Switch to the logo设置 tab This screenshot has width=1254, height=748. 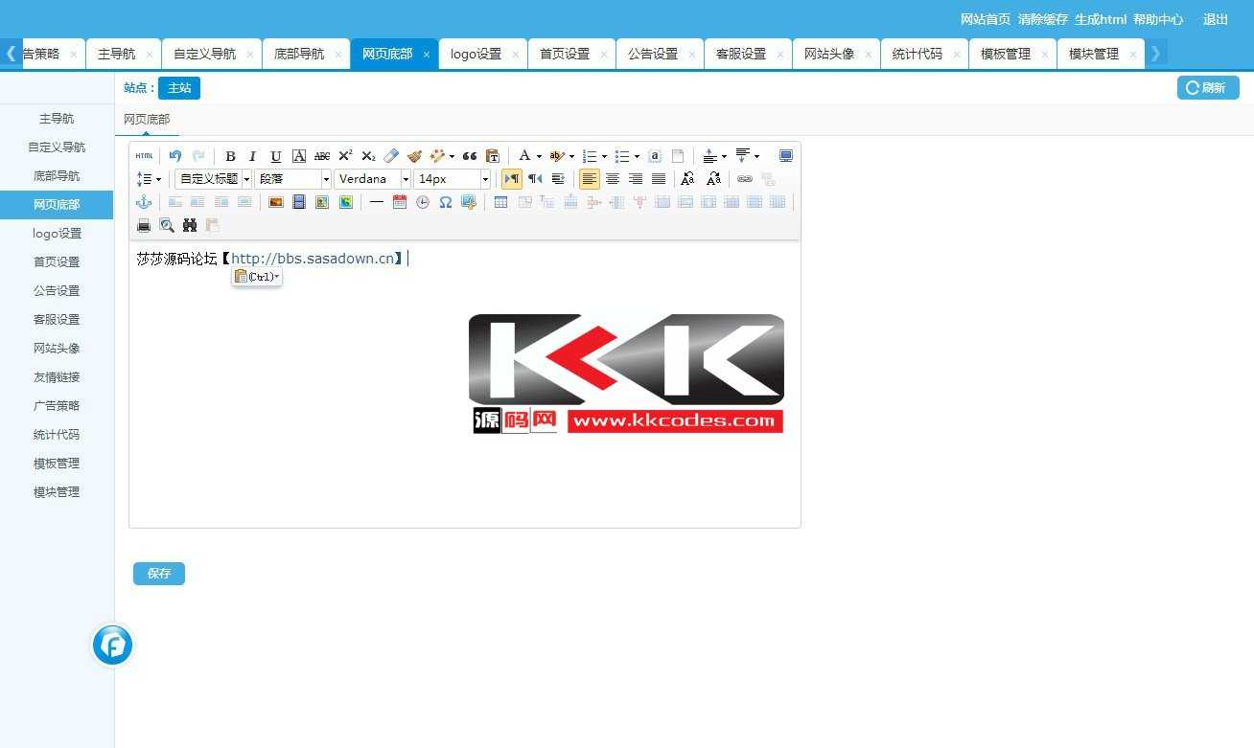tap(476, 54)
